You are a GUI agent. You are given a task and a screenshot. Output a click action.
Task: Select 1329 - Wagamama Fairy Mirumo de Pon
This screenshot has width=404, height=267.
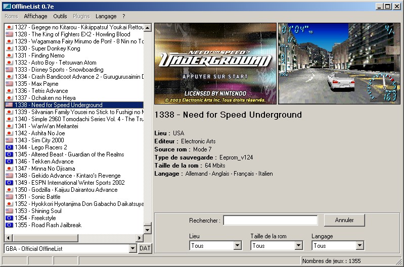[74, 41]
